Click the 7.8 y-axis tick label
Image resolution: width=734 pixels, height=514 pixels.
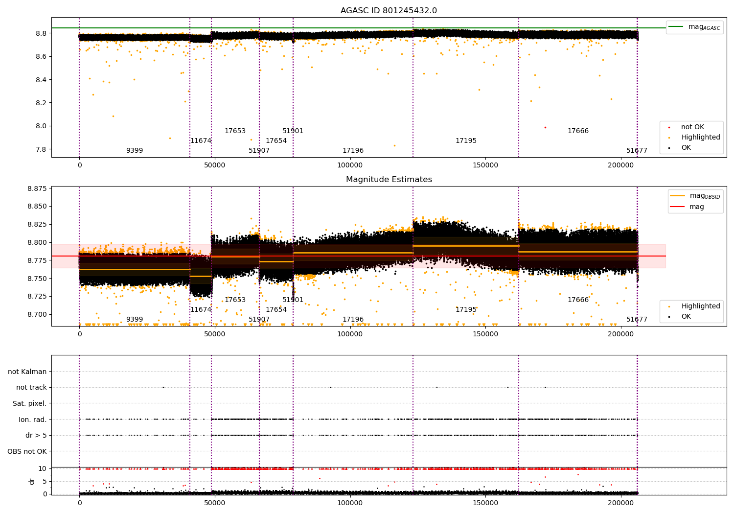tap(41, 149)
